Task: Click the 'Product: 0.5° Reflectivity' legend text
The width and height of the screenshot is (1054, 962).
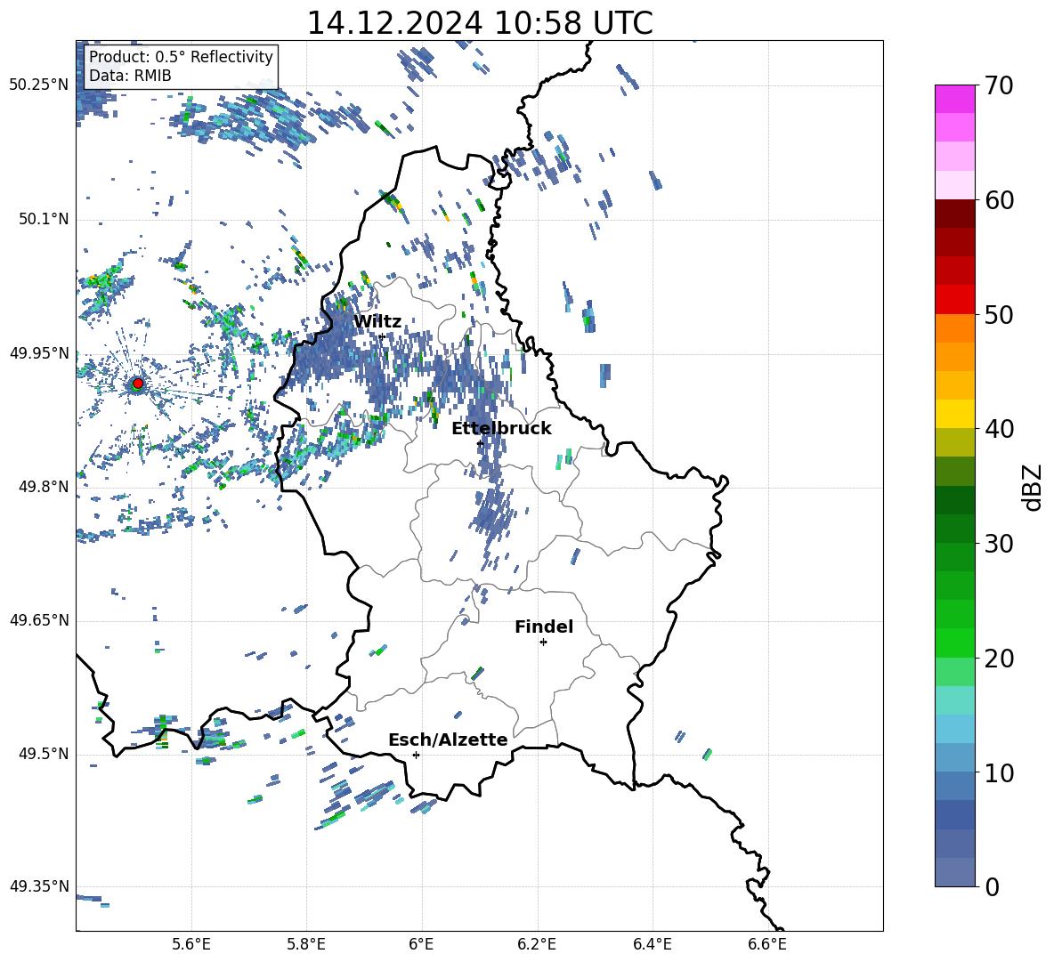Action: pyautogui.click(x=181, y=56)
